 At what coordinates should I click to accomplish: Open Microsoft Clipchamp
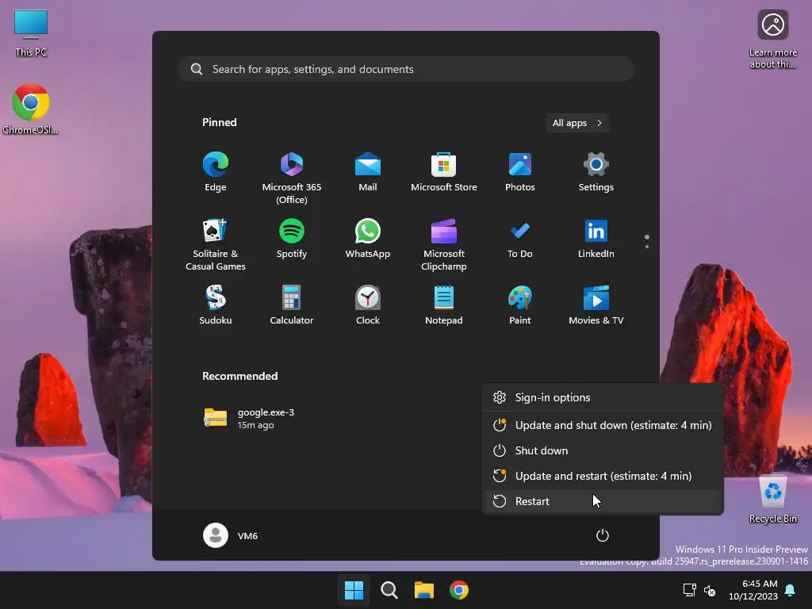tap(444, 244)
